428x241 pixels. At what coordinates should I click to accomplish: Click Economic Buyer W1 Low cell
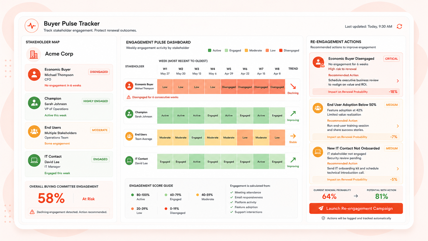coord(165,87)
